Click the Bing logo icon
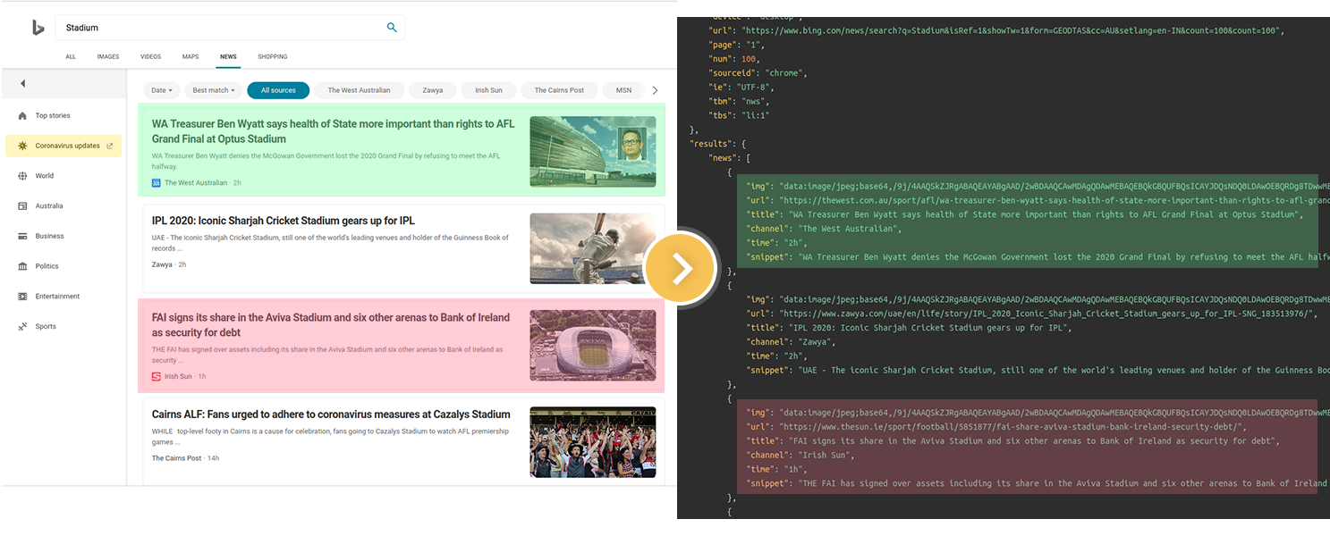This screenshot has height=536, width=1330. point(38,29)
